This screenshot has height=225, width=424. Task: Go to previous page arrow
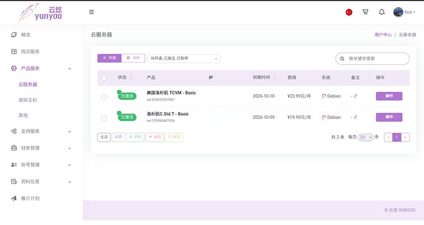tap(388, 137)
